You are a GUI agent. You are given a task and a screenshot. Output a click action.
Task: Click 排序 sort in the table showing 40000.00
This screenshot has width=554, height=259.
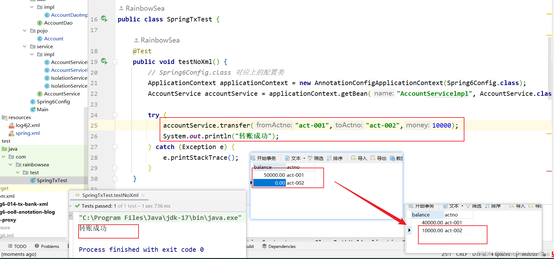pos(493,206)
